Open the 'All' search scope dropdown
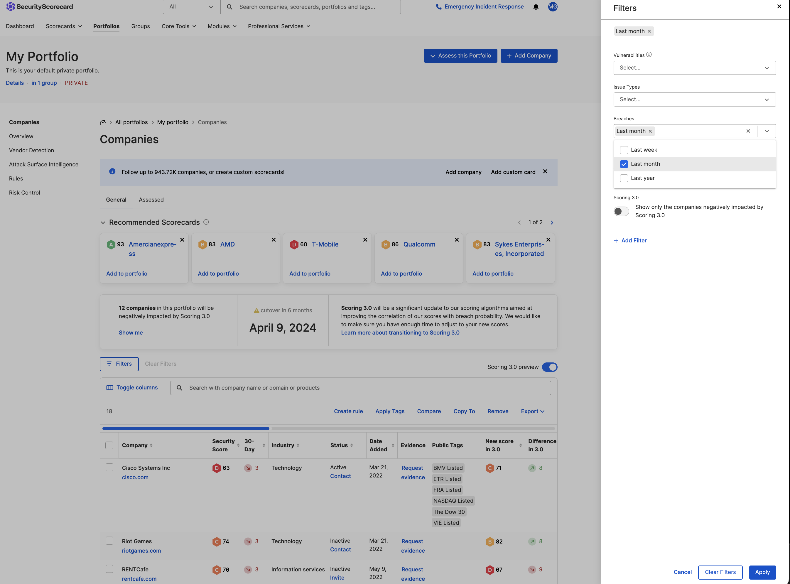 192,7
